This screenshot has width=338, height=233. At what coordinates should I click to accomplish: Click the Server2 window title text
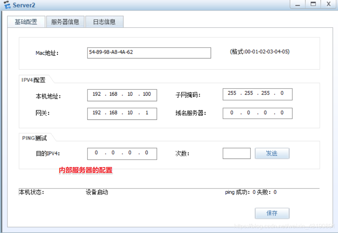[24, 5]
